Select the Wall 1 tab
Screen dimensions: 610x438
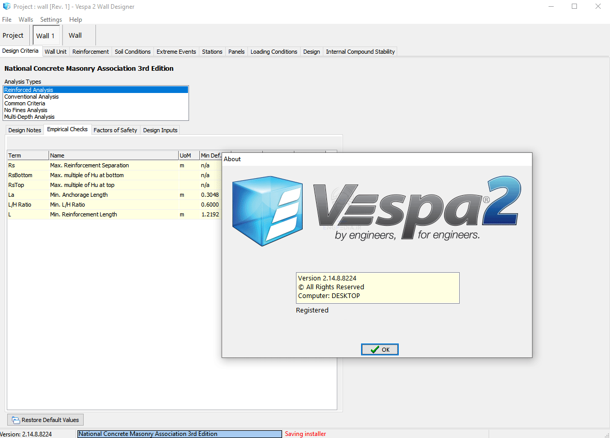click(x=45, y=36)
